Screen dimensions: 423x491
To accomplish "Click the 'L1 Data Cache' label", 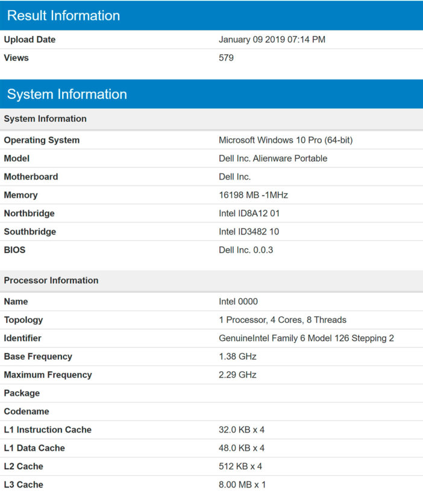I will pos(34,448).
